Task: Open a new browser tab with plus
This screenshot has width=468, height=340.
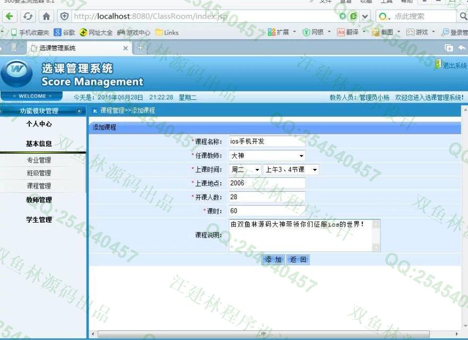Action: pos(140,48)
